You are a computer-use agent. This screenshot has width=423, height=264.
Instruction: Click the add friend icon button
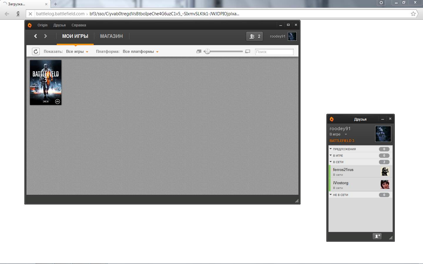(x=377, y=236)
